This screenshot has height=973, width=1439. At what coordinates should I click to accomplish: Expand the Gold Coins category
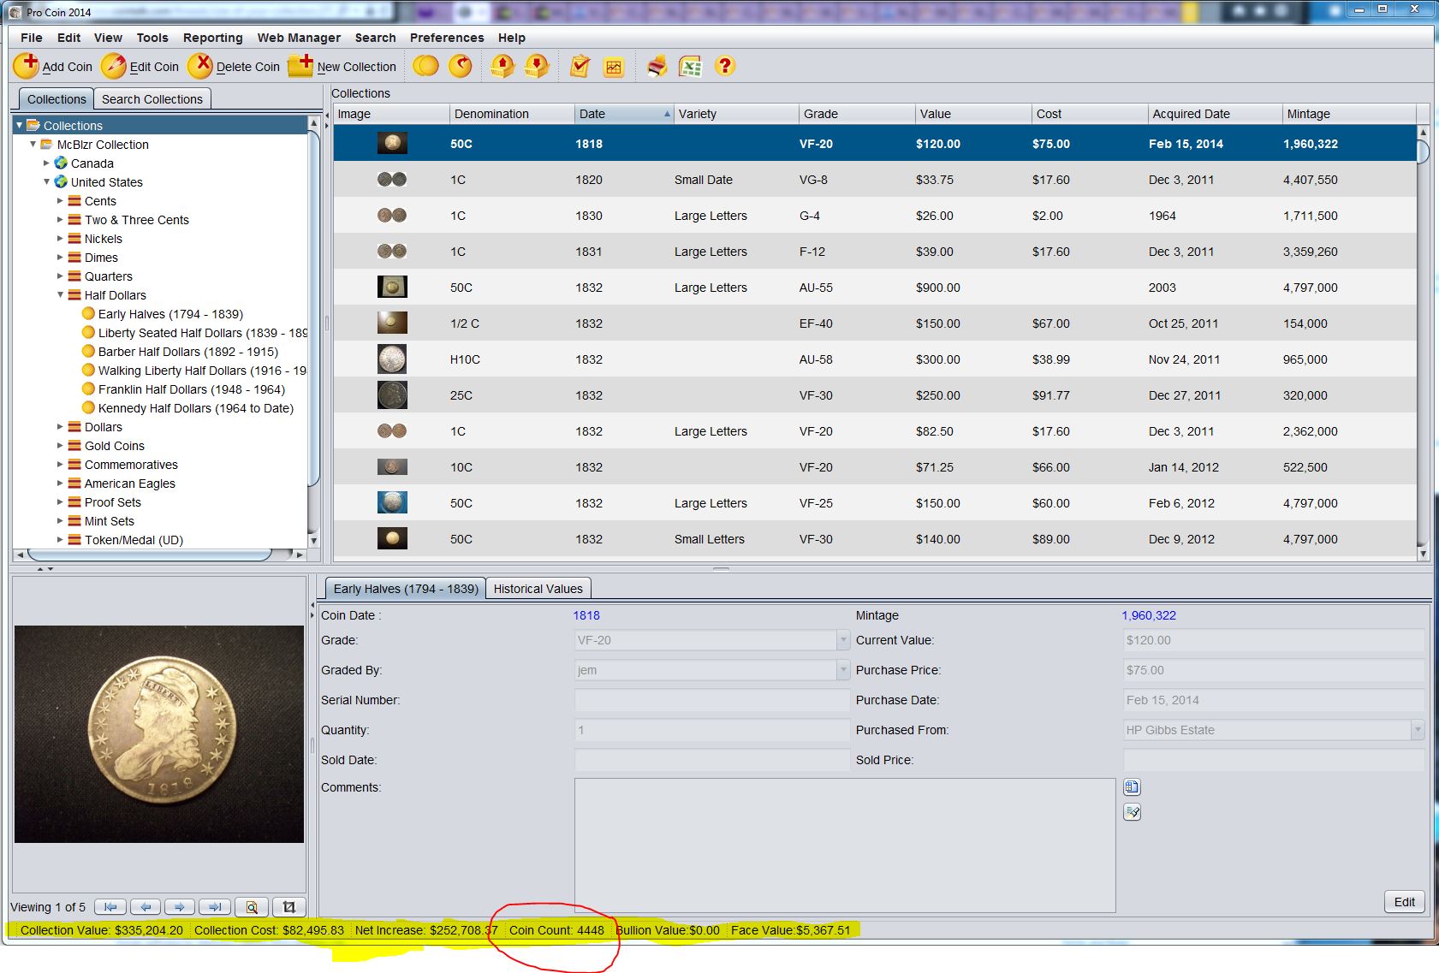[60, 445]
